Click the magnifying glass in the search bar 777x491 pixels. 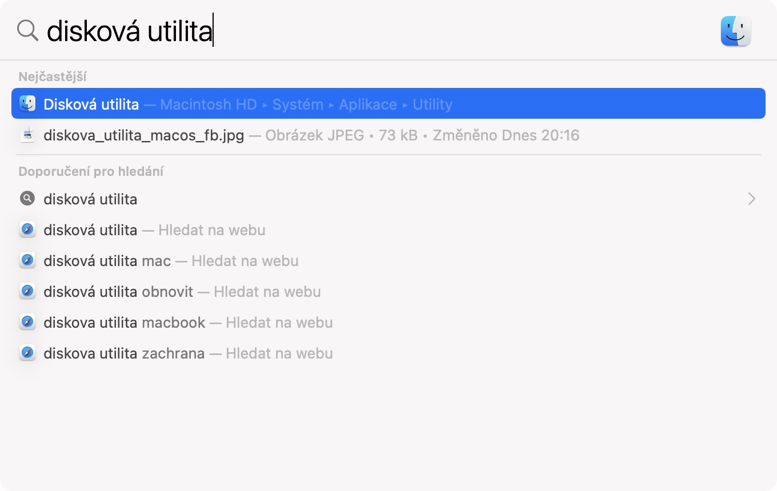click(27, 31)
